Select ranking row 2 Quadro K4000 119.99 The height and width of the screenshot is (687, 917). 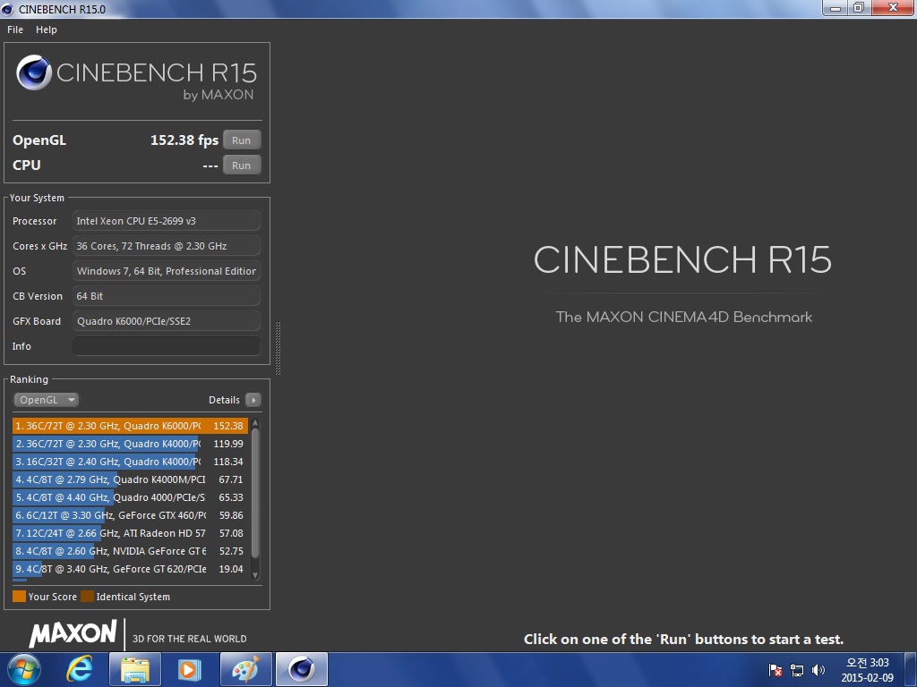(130, 444)
